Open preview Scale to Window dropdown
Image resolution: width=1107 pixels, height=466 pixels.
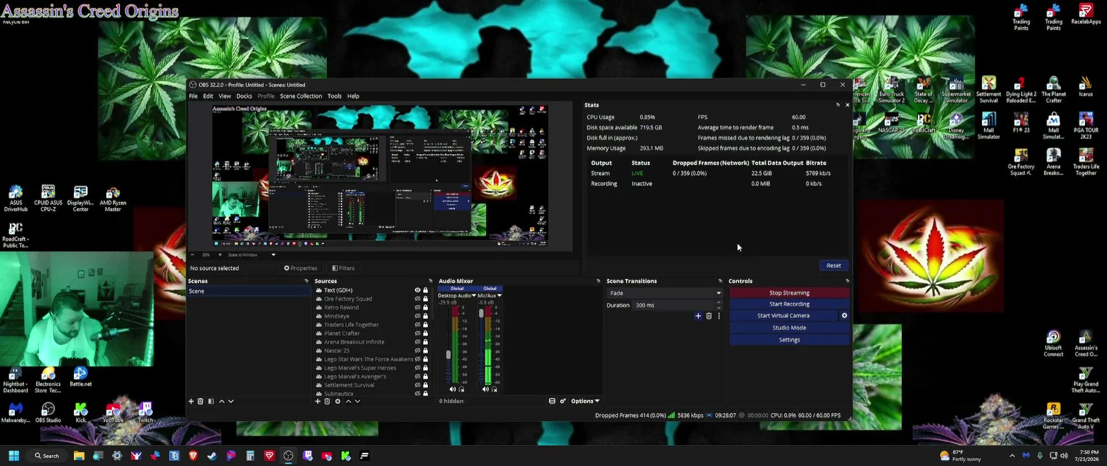(x=273, y=255)
